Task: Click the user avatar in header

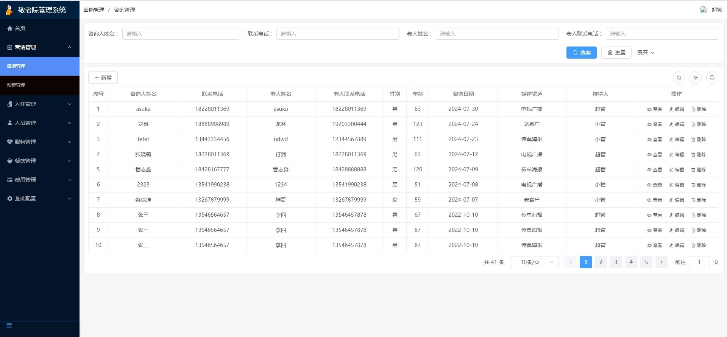Action: [704, 10]
